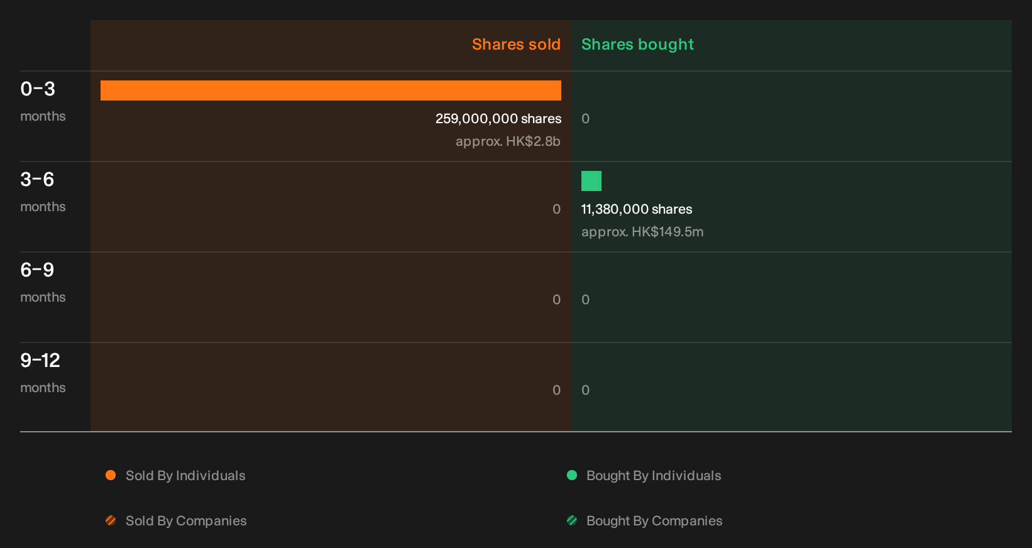The height and width of the screenshot is (548, 1032).
Task: Click the 3-6 months row label
Action: click(43, 191)
